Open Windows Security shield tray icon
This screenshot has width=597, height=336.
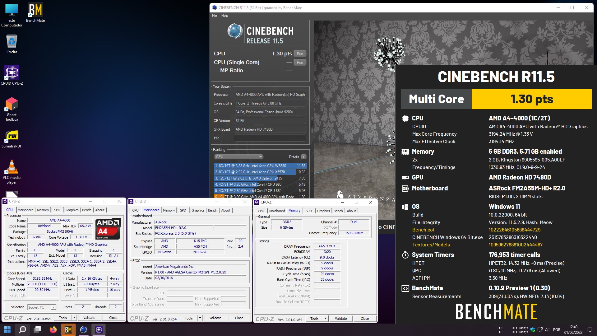533,330
